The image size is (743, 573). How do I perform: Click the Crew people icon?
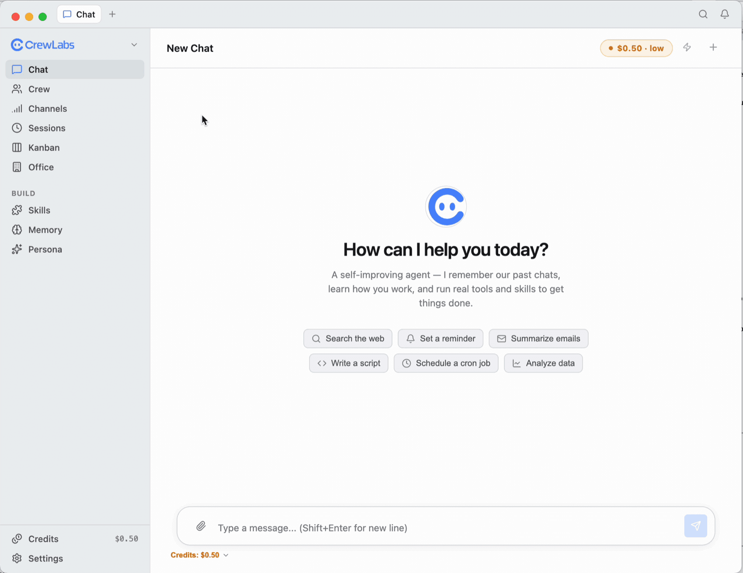coord(17,89)
